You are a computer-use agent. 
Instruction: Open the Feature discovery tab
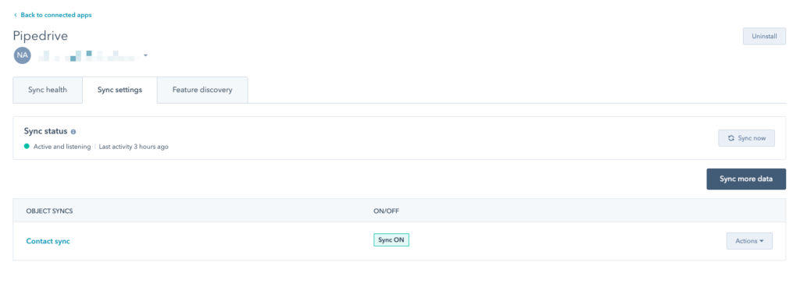click(202, 90)
